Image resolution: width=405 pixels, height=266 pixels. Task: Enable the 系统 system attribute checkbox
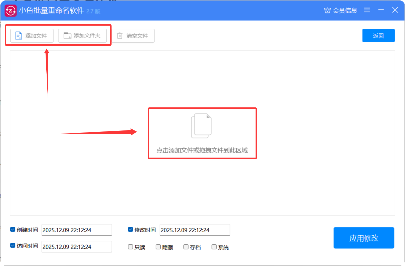point(214,247)
